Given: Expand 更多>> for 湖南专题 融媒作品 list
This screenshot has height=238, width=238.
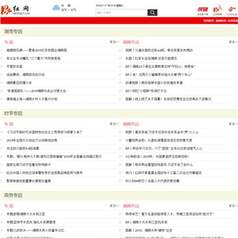Looking at the screenshot, I should (233, 42).
